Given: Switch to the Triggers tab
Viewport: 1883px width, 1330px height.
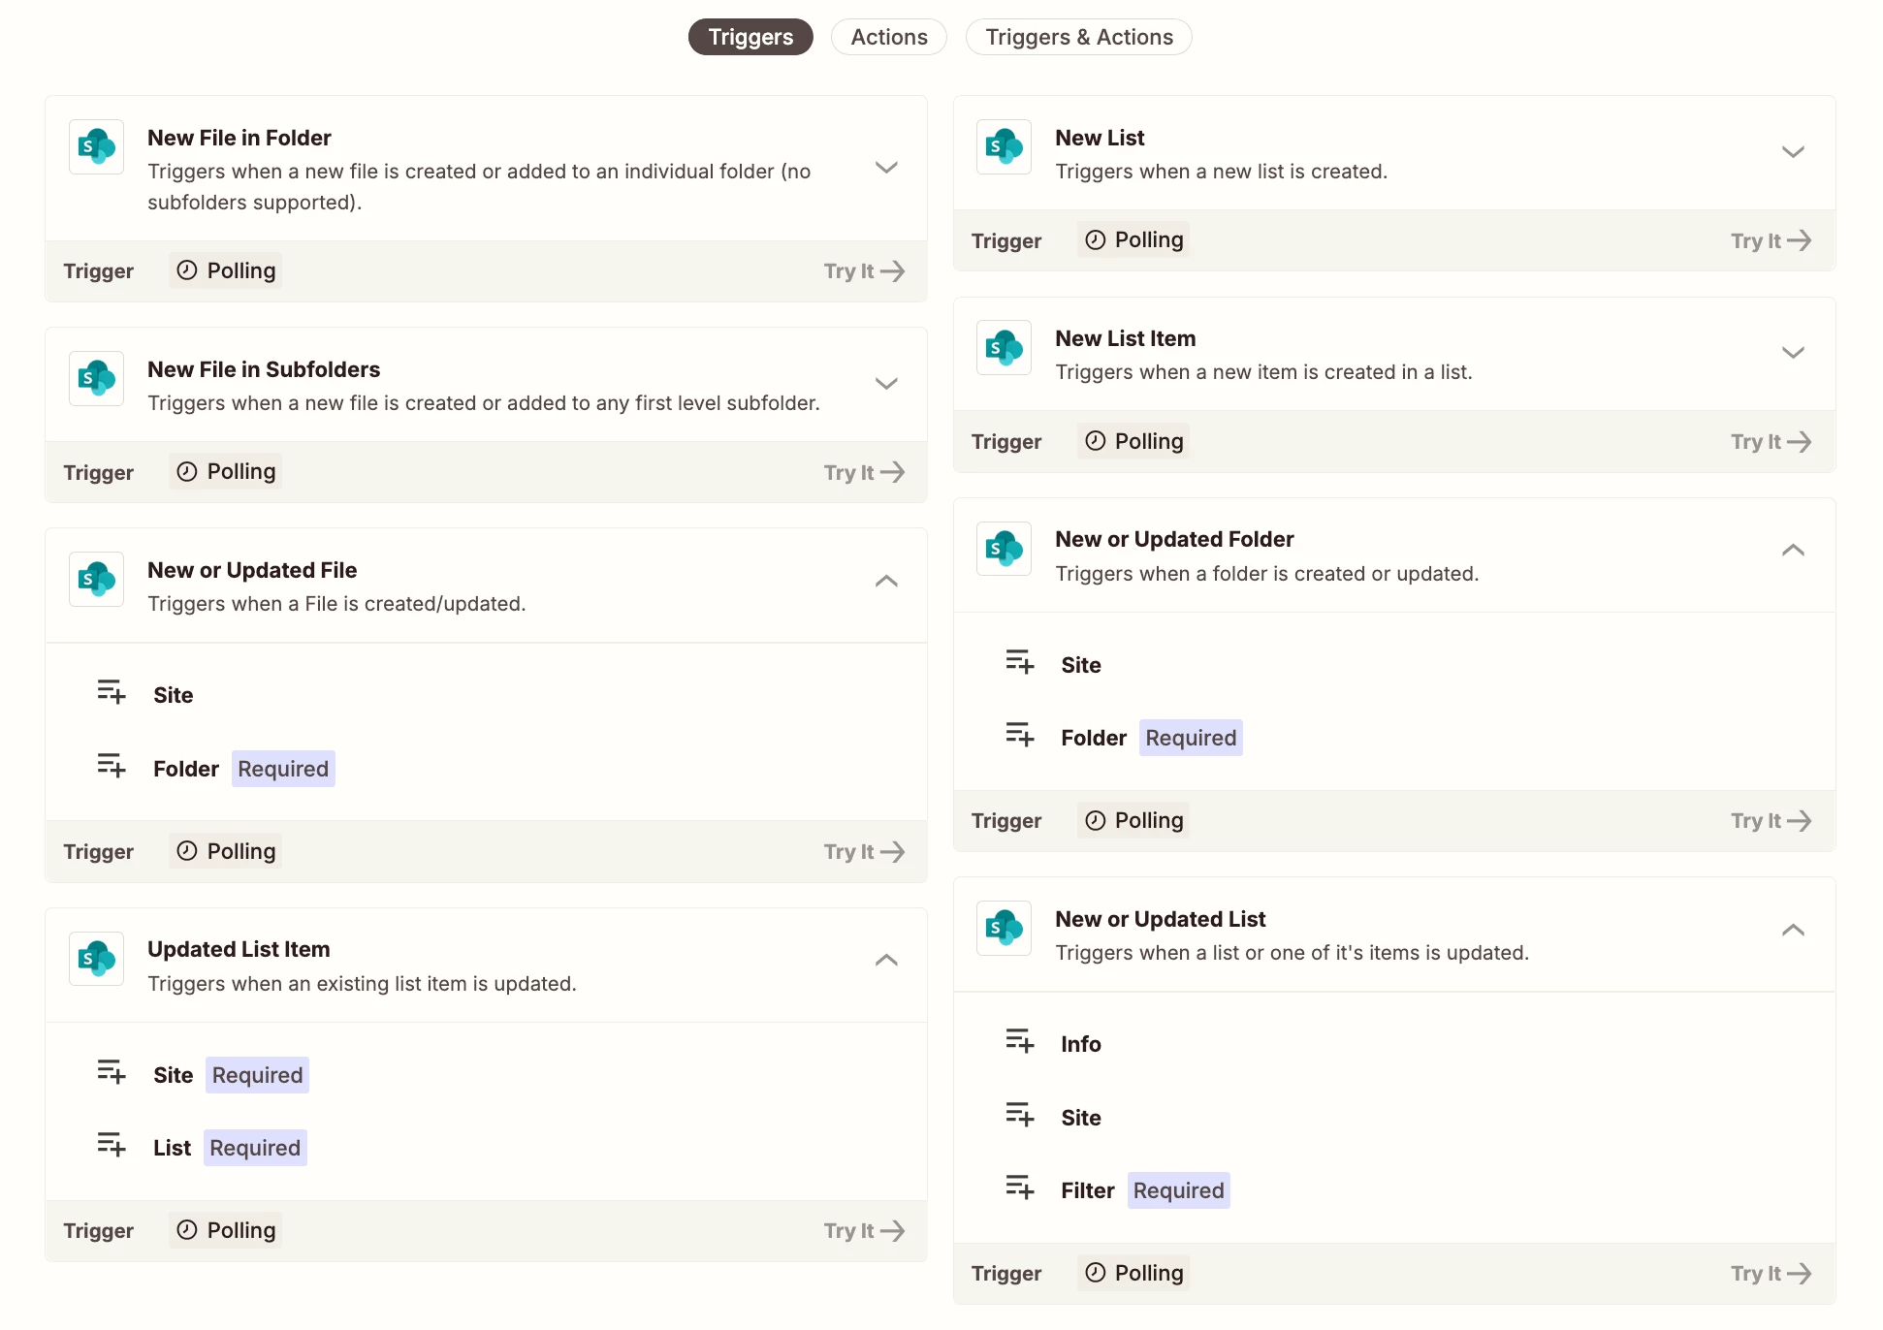Looking at the screenshot, I should (750, 37).
